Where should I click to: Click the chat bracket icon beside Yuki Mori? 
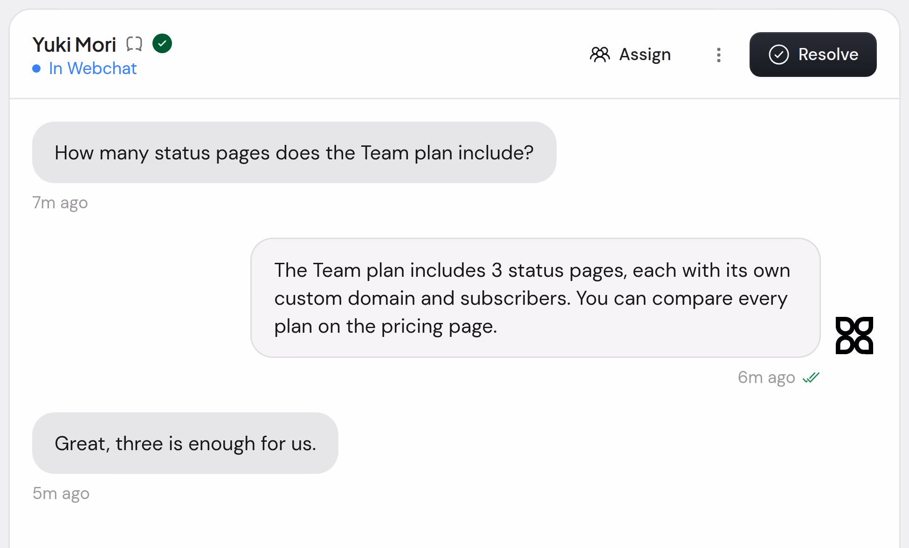[134, 44]
